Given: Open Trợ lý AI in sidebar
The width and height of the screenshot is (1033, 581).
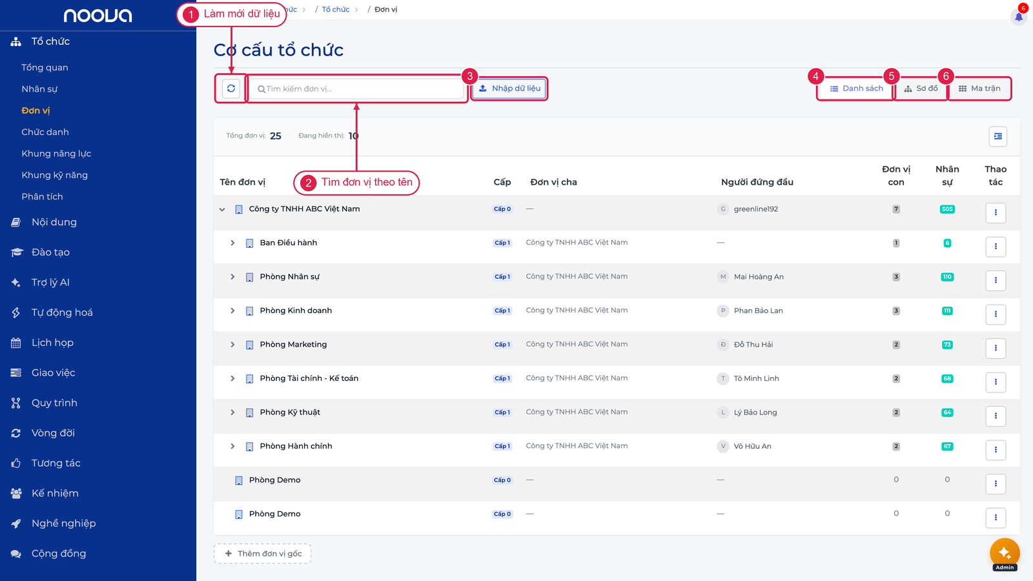Looking at the screenshot, I should click(50, 282).
